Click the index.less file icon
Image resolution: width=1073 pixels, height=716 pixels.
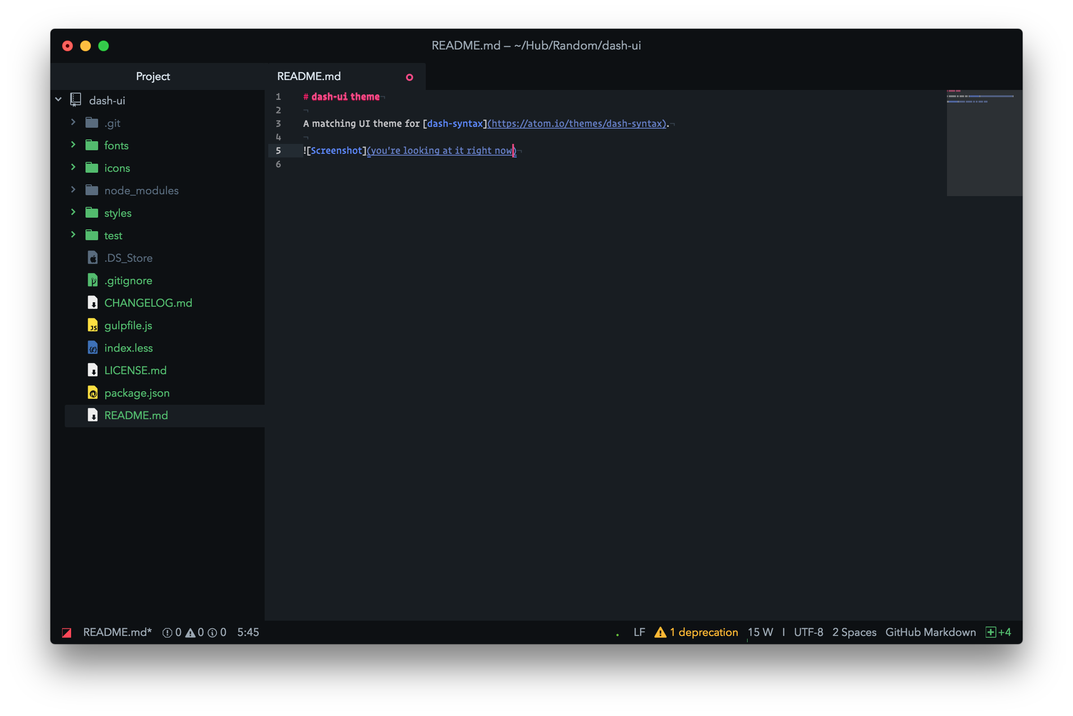(93, 348)
